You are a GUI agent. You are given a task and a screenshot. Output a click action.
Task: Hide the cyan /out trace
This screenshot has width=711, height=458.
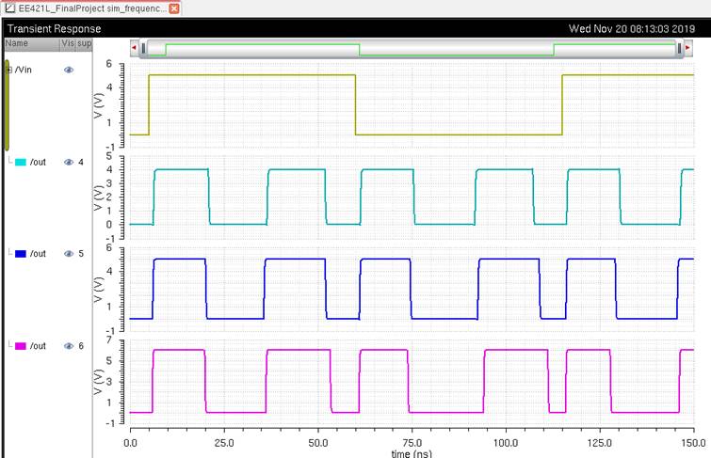click(x=69, y=162)
